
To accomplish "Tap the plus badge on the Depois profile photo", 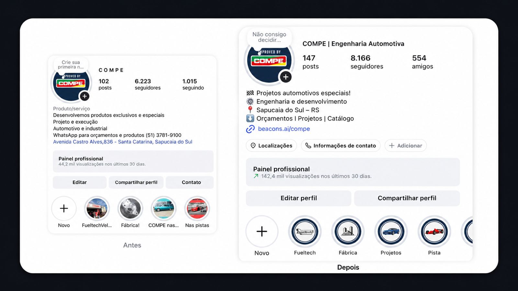I will 286,77.
